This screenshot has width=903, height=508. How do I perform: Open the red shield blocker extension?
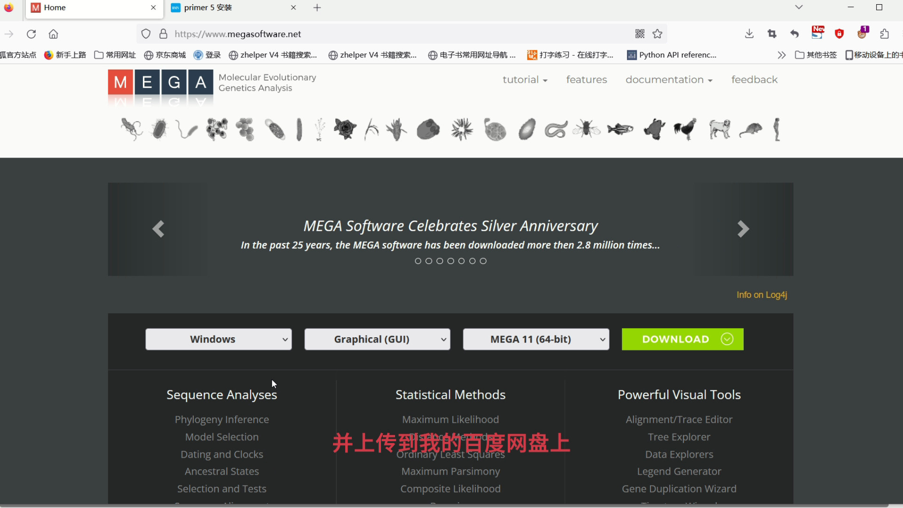(x=839, y=34)
